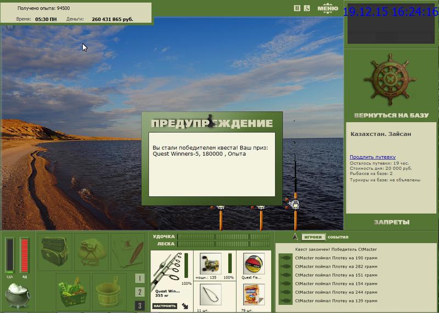
Task: Click the Продлить путевку link
Action: [x=373, y=157]
